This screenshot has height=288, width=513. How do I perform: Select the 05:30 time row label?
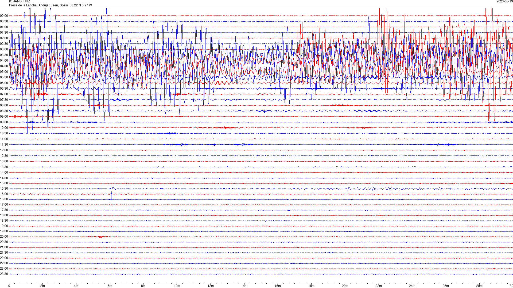click(x=4, y=77)
